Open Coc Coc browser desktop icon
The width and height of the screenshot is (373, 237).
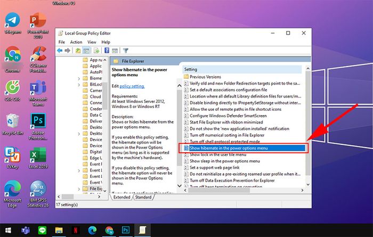point(13,91)
